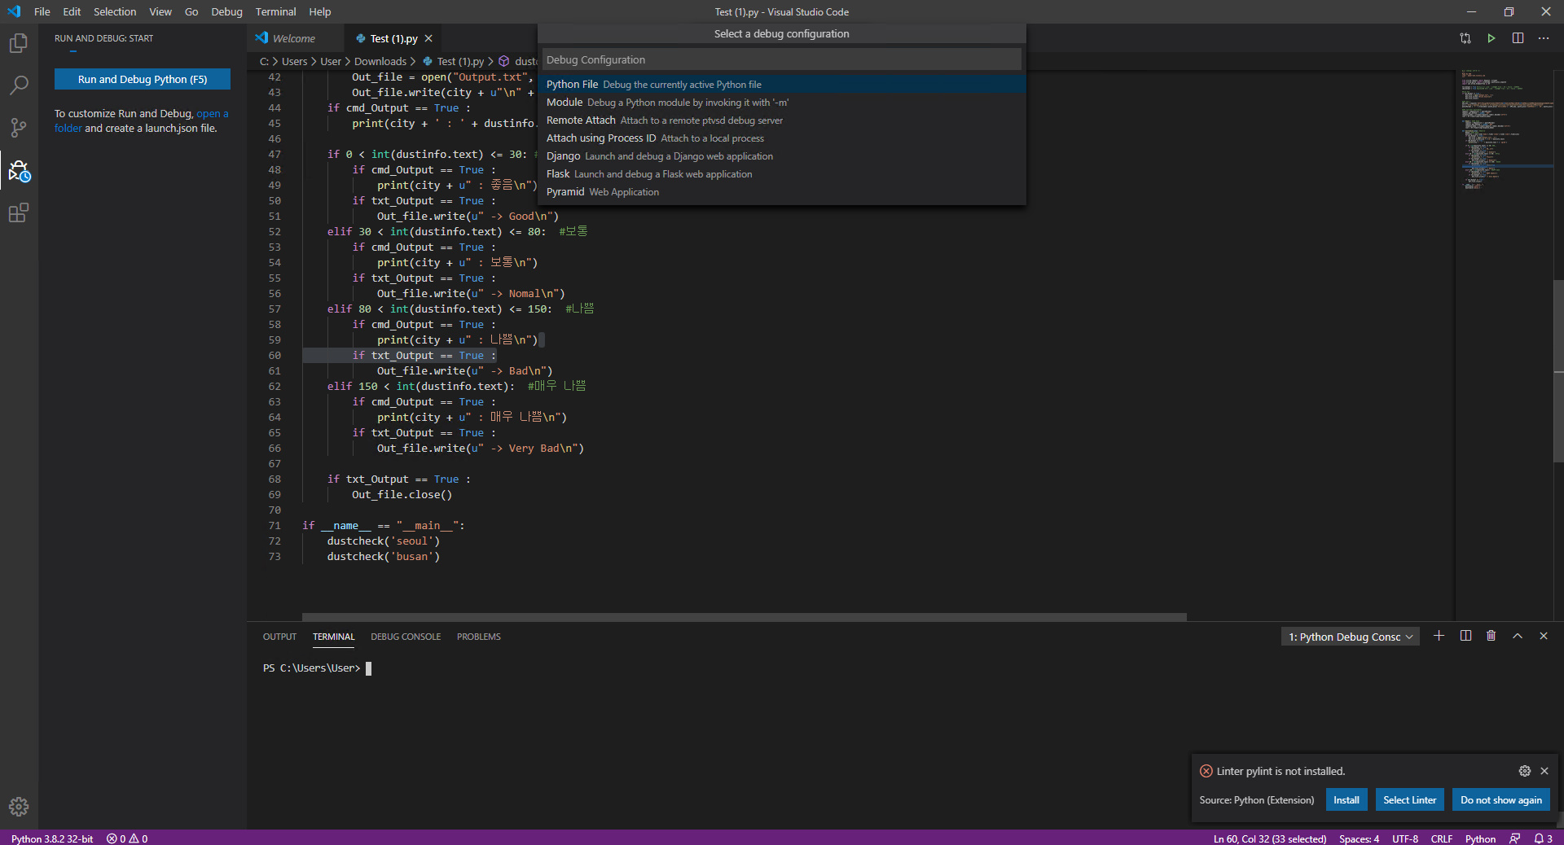The width and height of the screenshot is (1564, 845).
Task: Choose Python File debug configuration
Action: click(x=782, y=85)
